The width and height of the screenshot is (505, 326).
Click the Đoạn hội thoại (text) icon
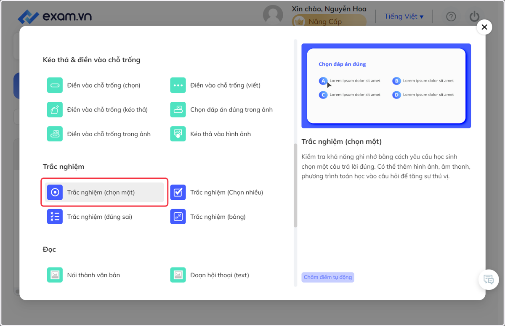[178, 275]
